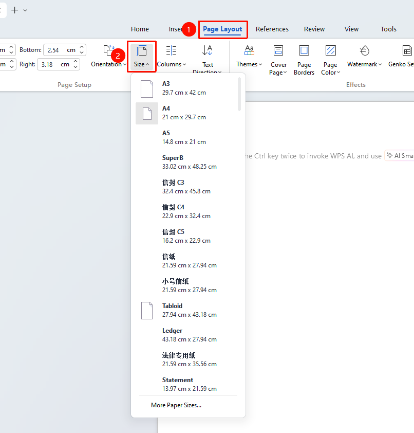
Task: Click the paper size list scrollbar
Action: click(x=239, y=94)
